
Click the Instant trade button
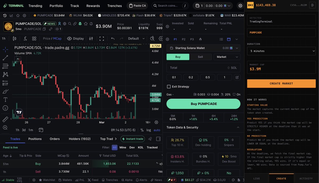(133, 139)
